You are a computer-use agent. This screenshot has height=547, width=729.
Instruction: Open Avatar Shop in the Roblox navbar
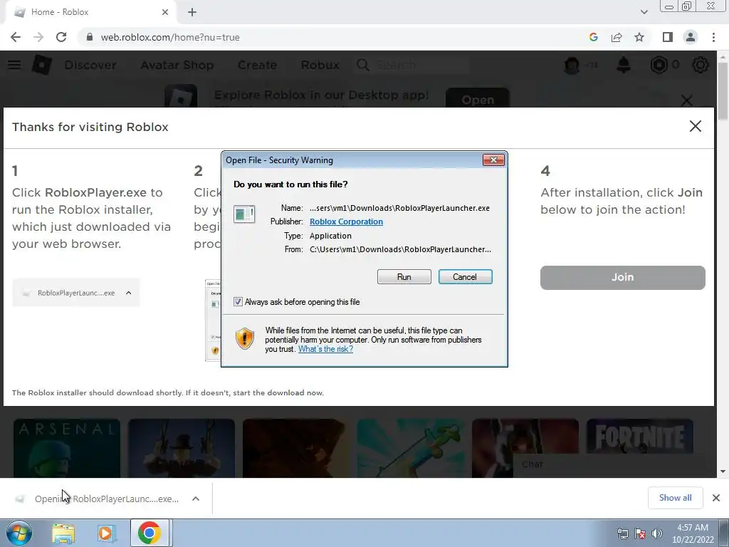point(177,65)
